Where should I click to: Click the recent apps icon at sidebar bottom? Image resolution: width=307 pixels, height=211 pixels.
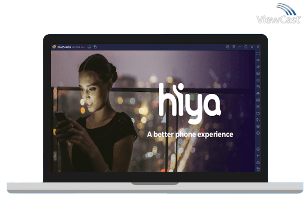(258, 169)
